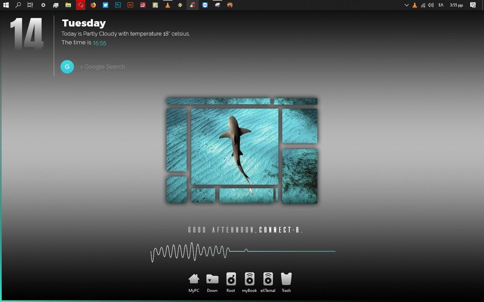Switch input language ΕΛ indicator
This screenshot has width=484, height=302.
(441, 5)
